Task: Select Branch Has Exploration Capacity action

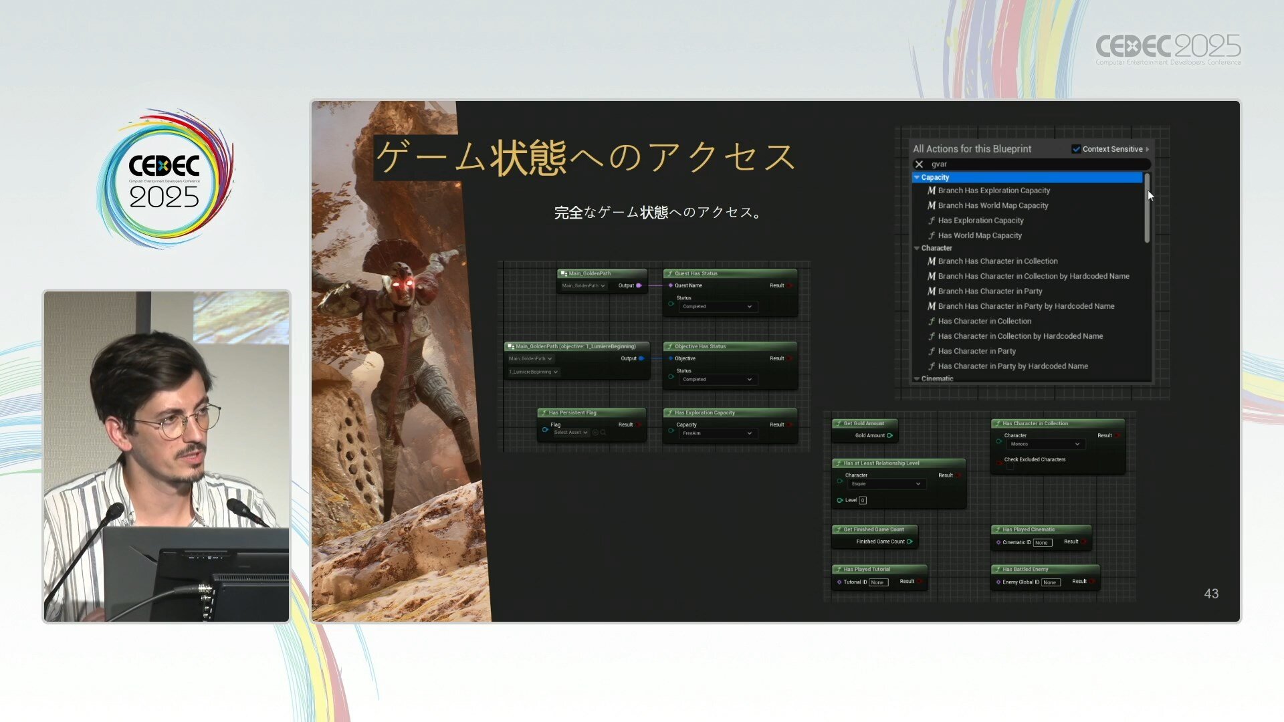Action: (x=988, y=191)
